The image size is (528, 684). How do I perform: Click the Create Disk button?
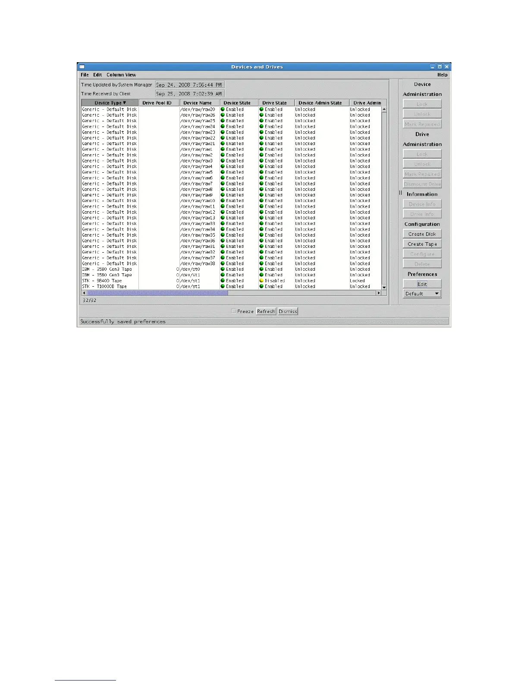tap(422, 234)
